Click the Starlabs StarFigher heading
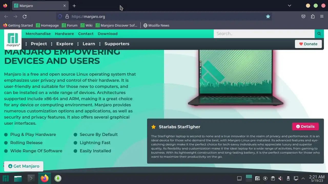Viewport: 328px width, 184px height. point(179,127)
